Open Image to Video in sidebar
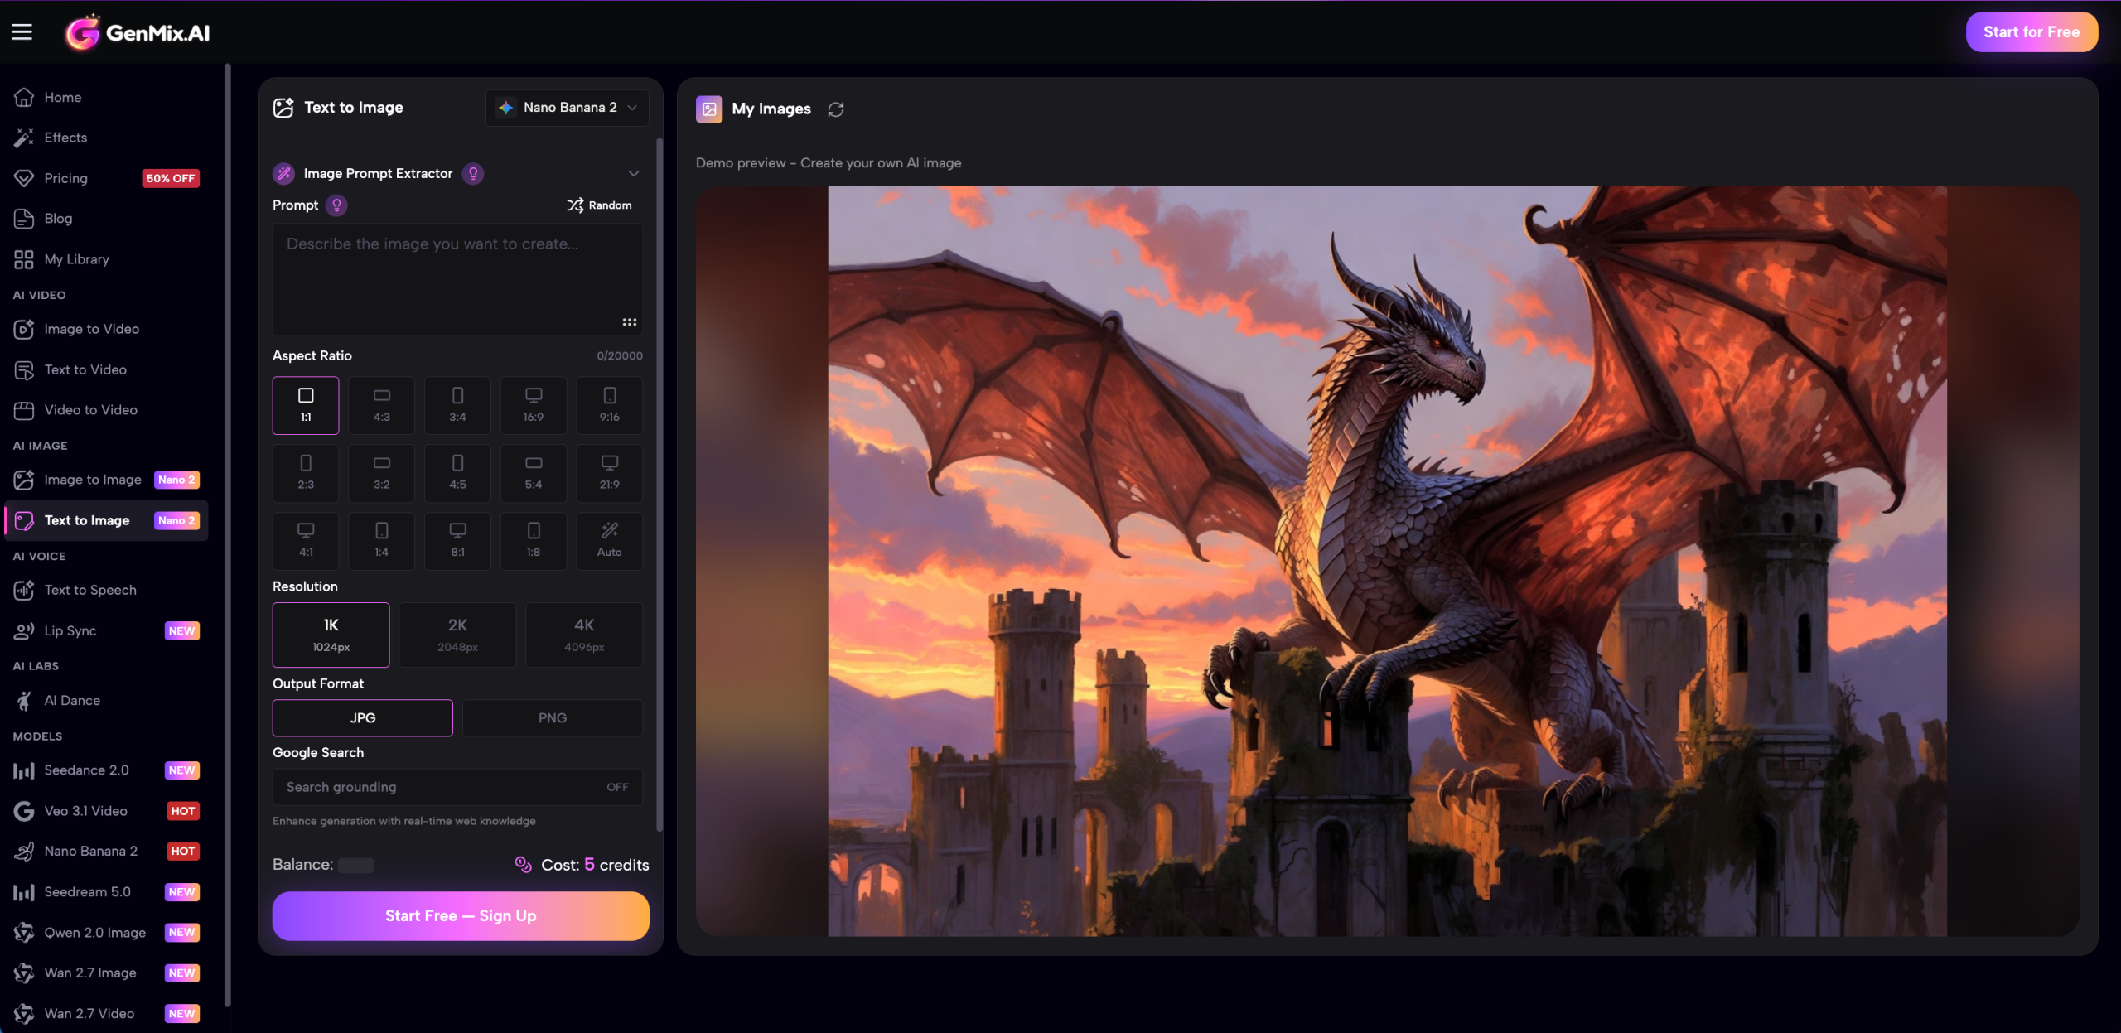The image size is (2121, 1033). click(91, 330)
